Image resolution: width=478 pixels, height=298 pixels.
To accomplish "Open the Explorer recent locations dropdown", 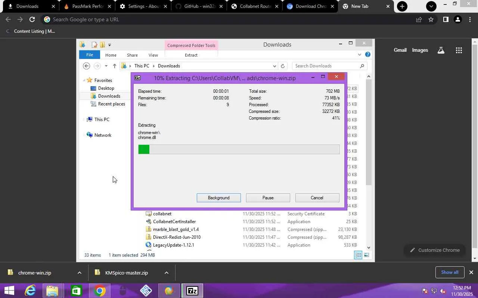I will click(x=106, y=66).
